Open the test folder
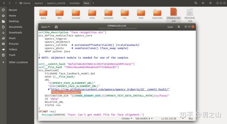This screenshot has width=227, height=124. point(141,14)
